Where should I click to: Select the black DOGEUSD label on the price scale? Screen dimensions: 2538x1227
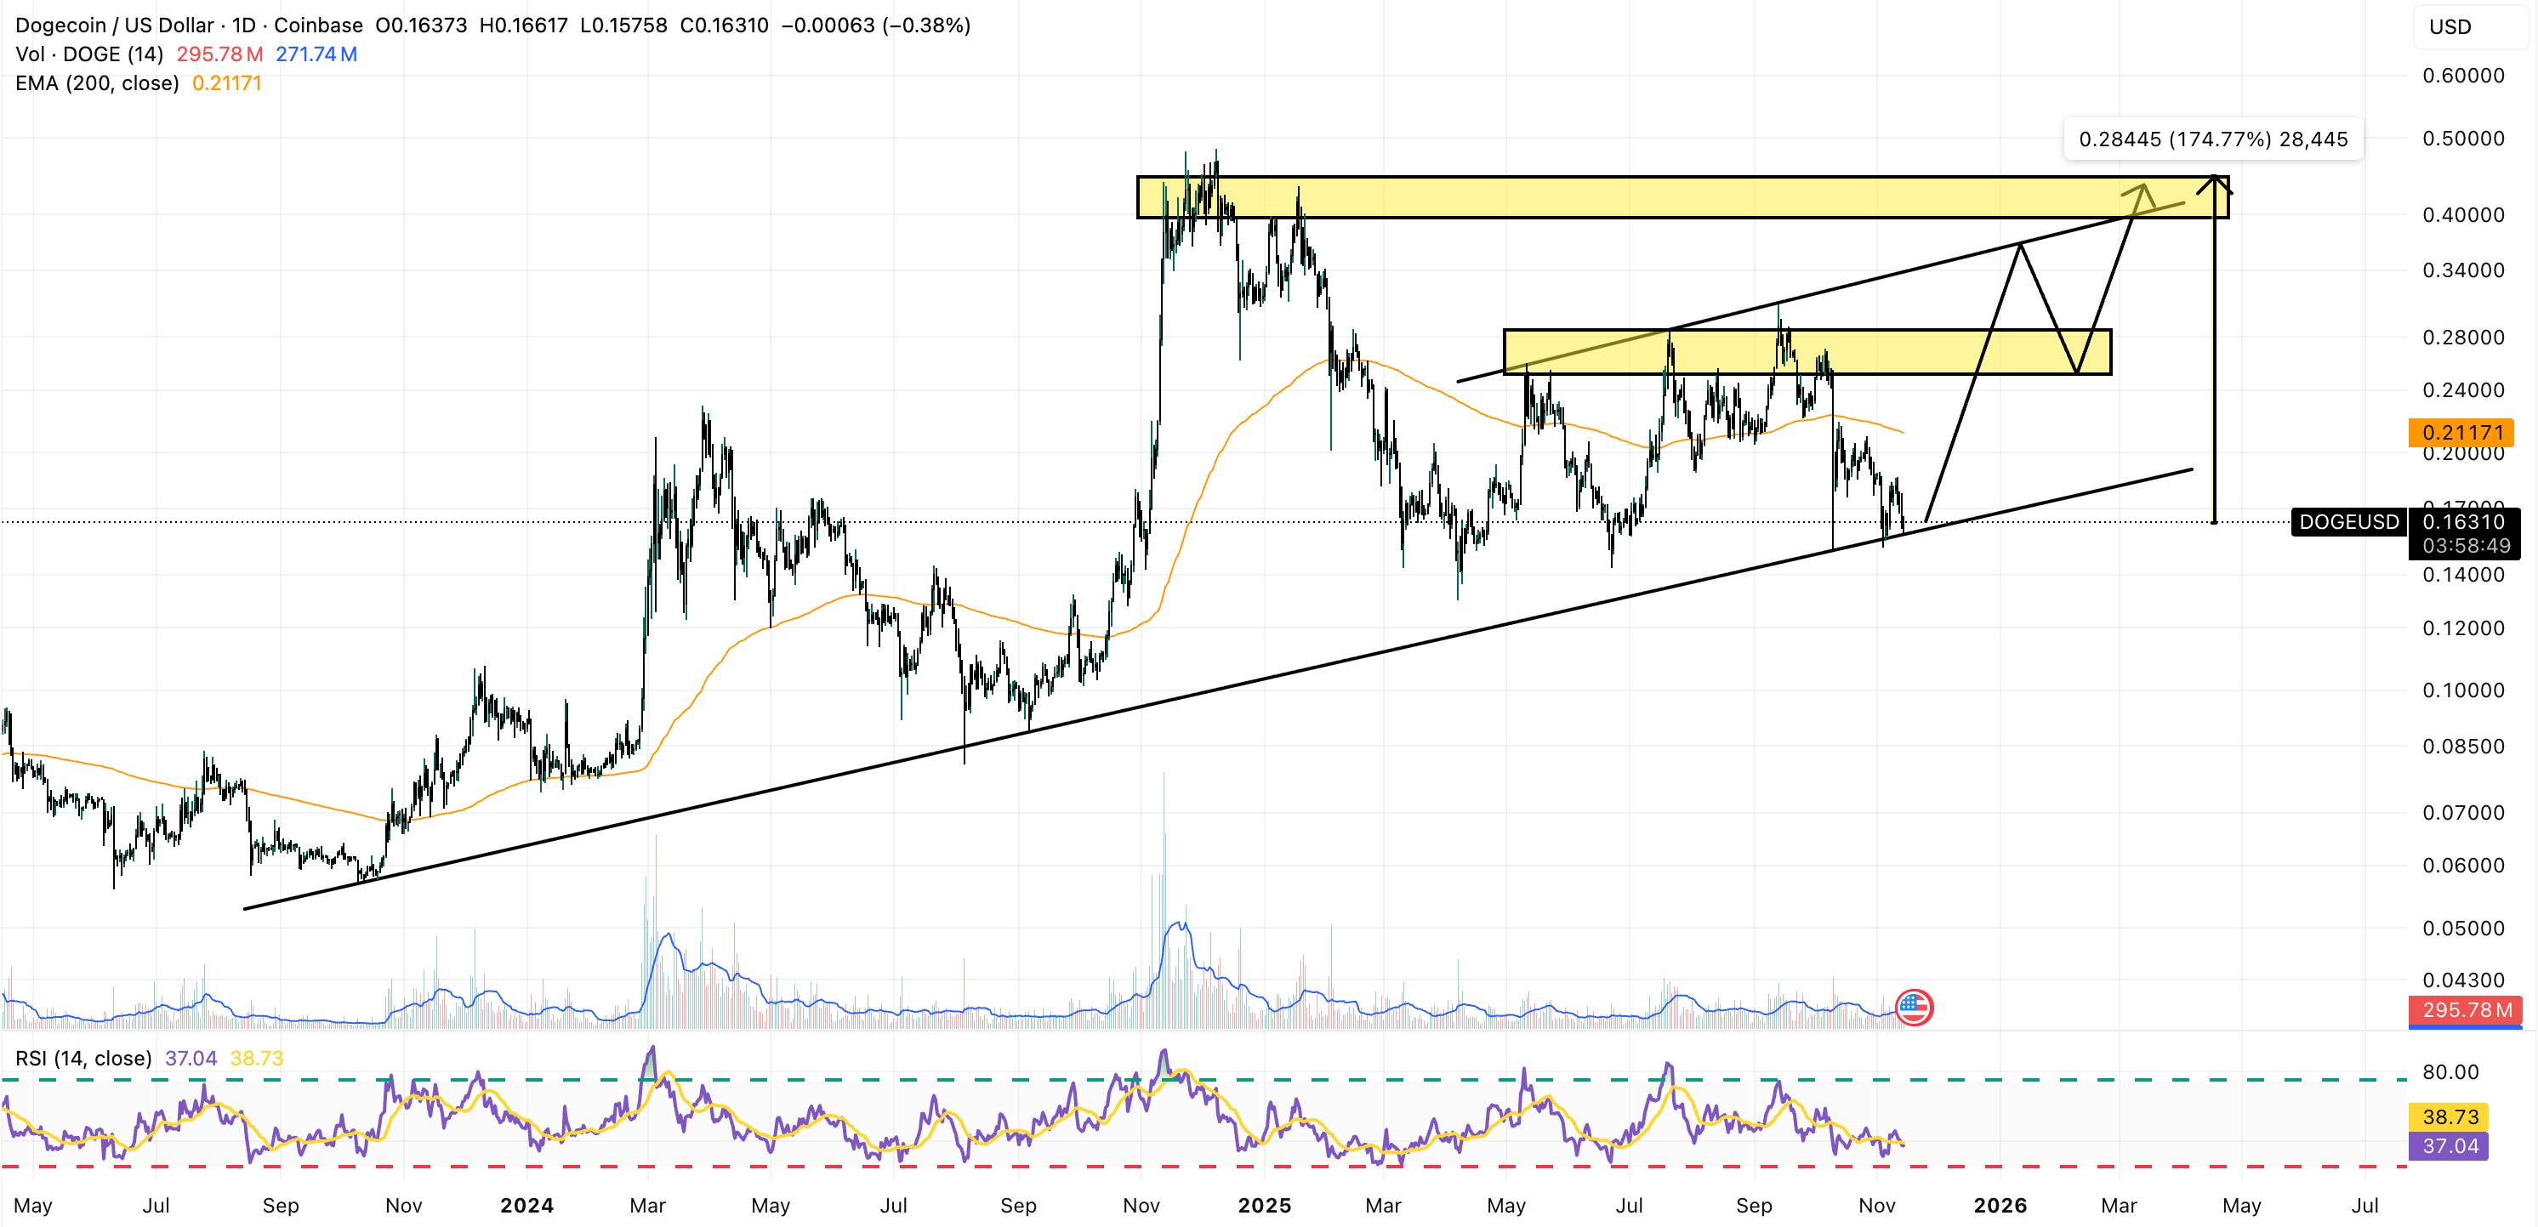(2347, 523)
